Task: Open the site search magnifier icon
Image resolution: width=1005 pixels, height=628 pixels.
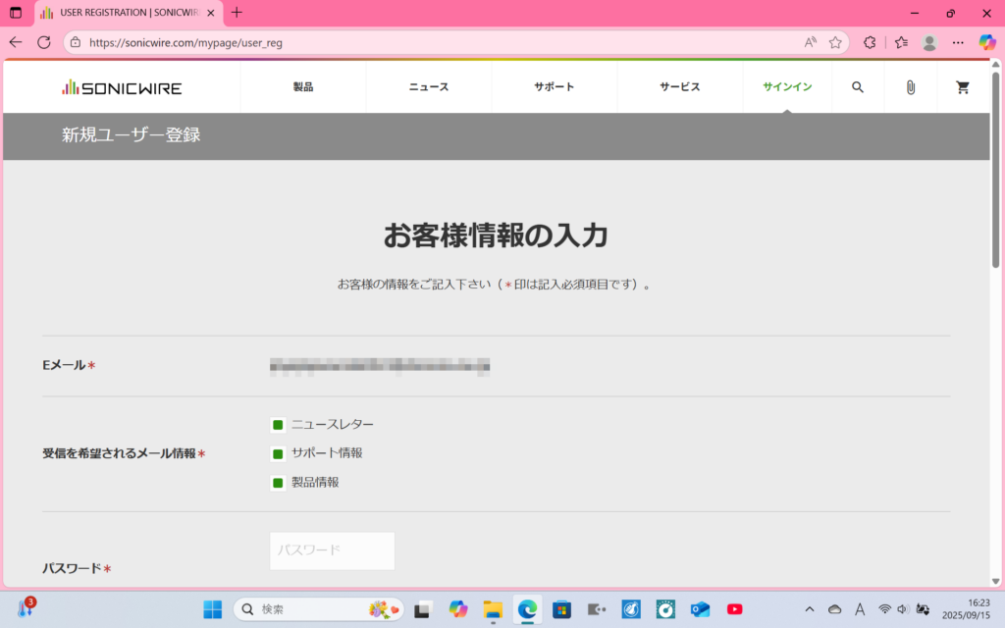Action: (x=858, y=87)
